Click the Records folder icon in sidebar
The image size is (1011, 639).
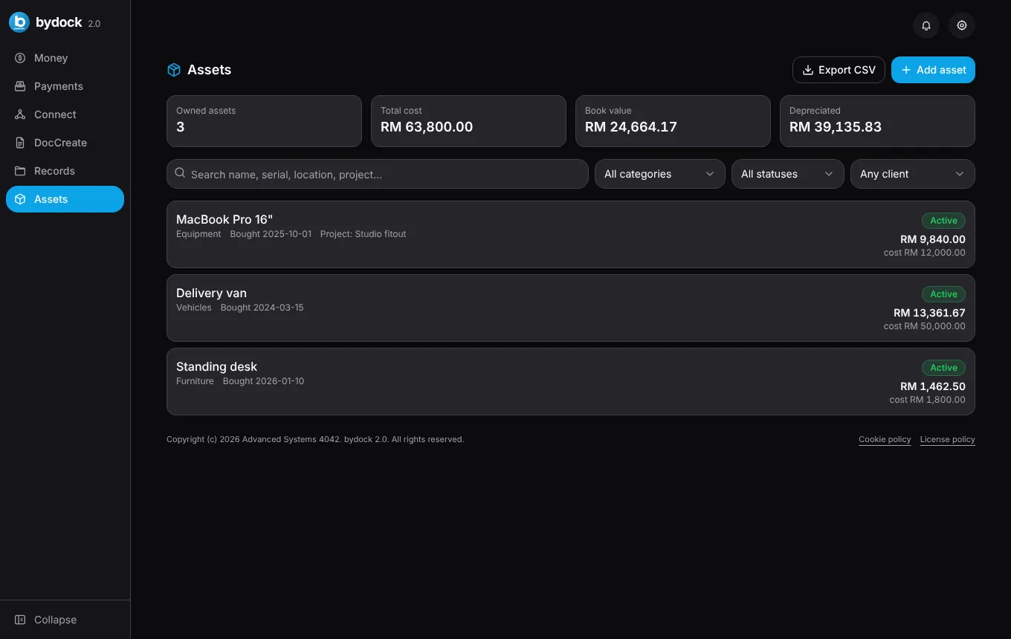point(20,171)
